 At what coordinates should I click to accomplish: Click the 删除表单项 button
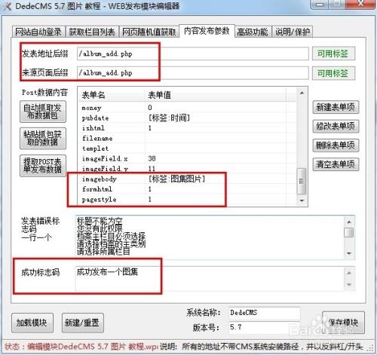click(x=336, y=145)
